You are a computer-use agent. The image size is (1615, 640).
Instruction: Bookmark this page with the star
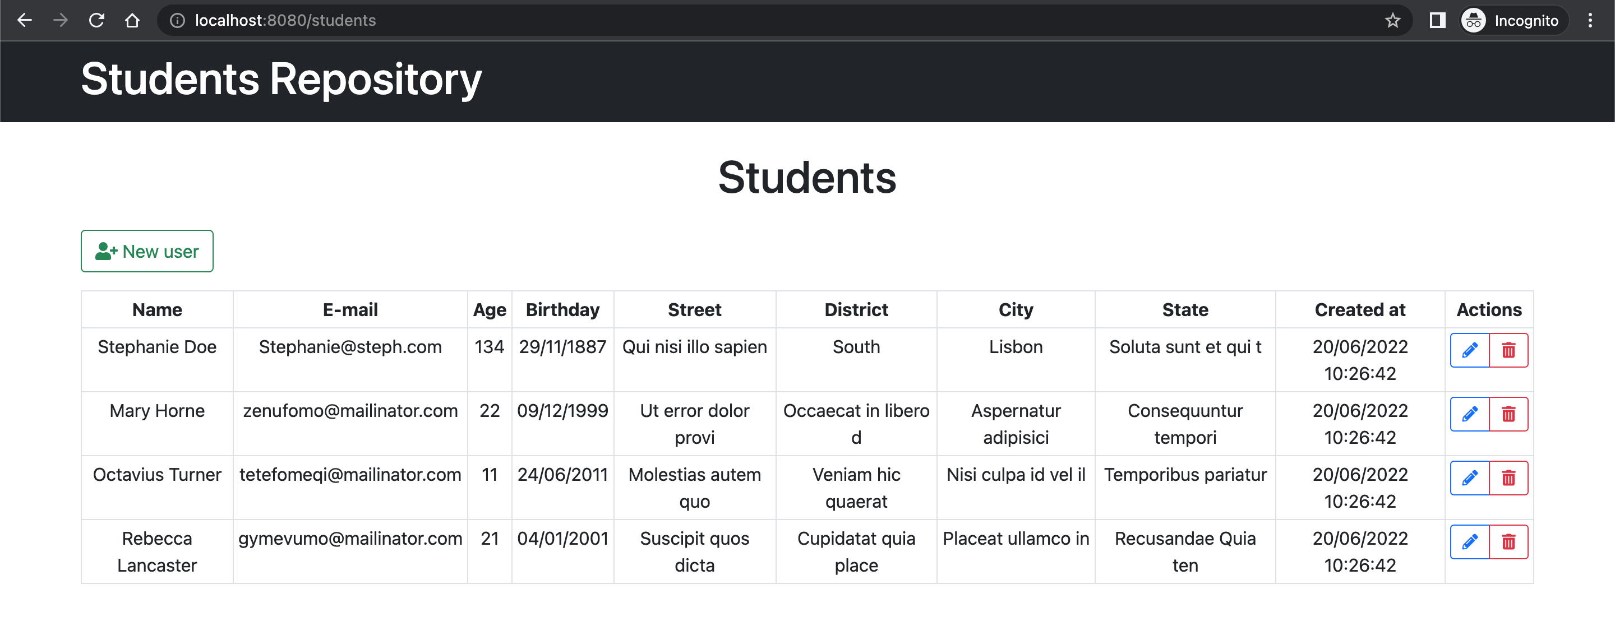coord(1392,20)
